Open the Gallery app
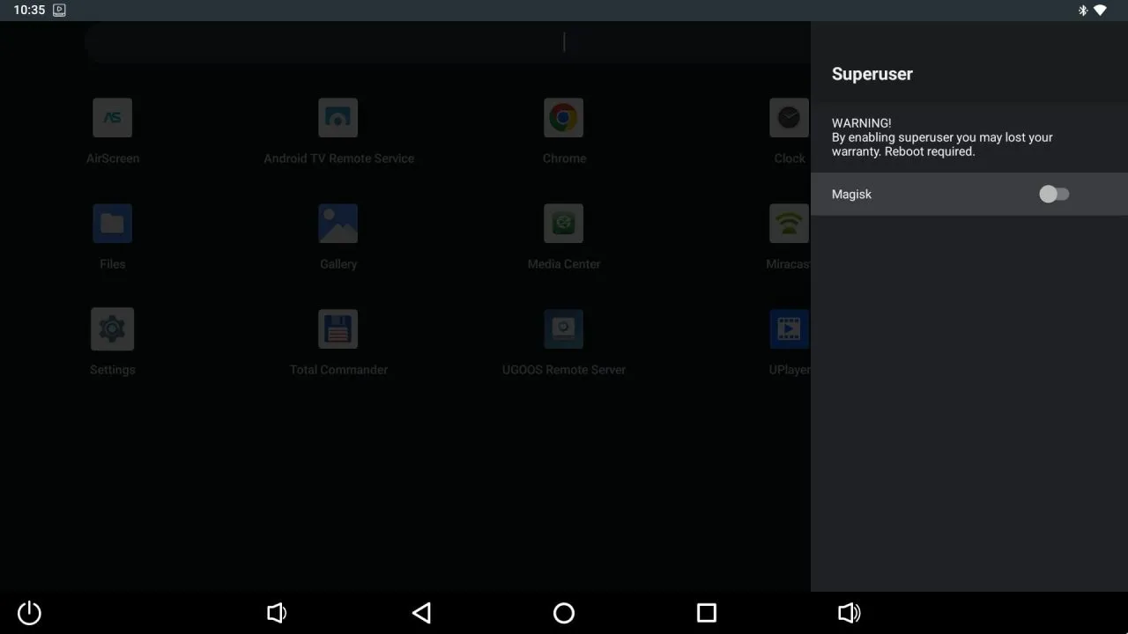The image size is (1128, 634). [x=338, y=223]
